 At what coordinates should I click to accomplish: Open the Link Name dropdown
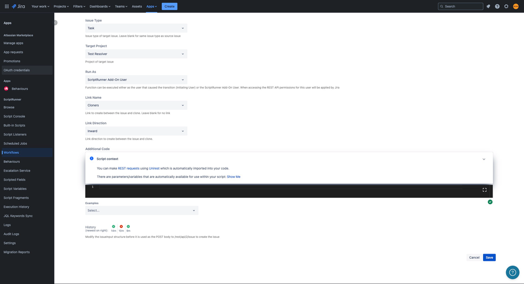tap(136, 105)
